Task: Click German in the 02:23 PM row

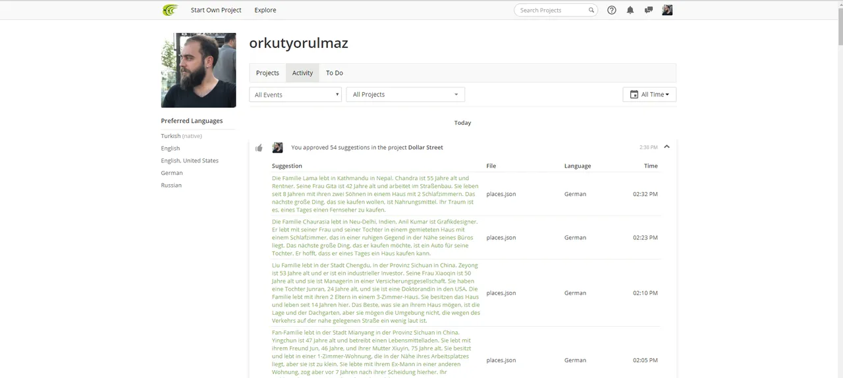Action: [x=575, y=237]
